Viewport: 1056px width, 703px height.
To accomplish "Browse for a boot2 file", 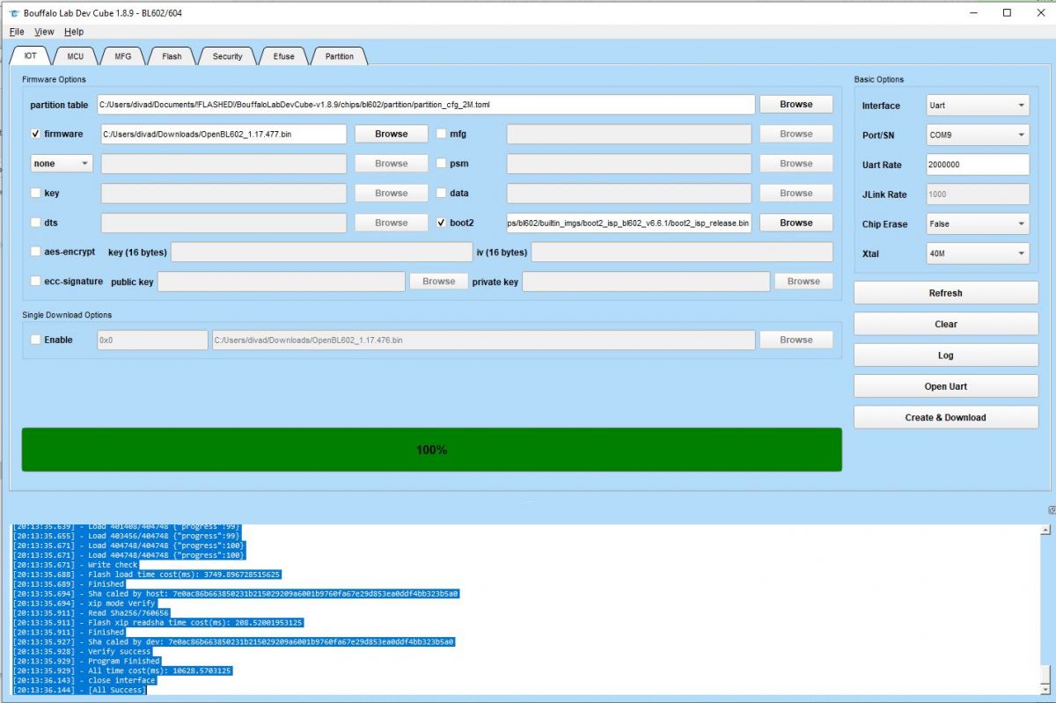I will pyautogui.click(x=796, y=223).
